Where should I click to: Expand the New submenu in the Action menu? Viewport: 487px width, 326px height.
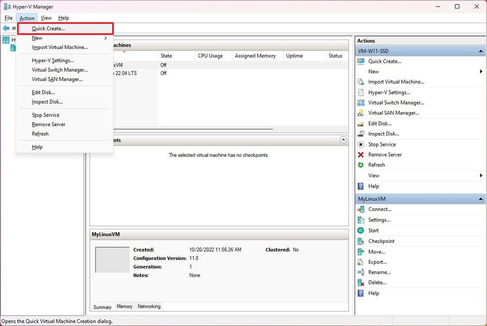click(37, 38)
